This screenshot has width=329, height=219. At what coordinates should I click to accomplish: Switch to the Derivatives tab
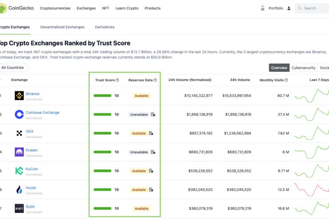pos(104,27)
